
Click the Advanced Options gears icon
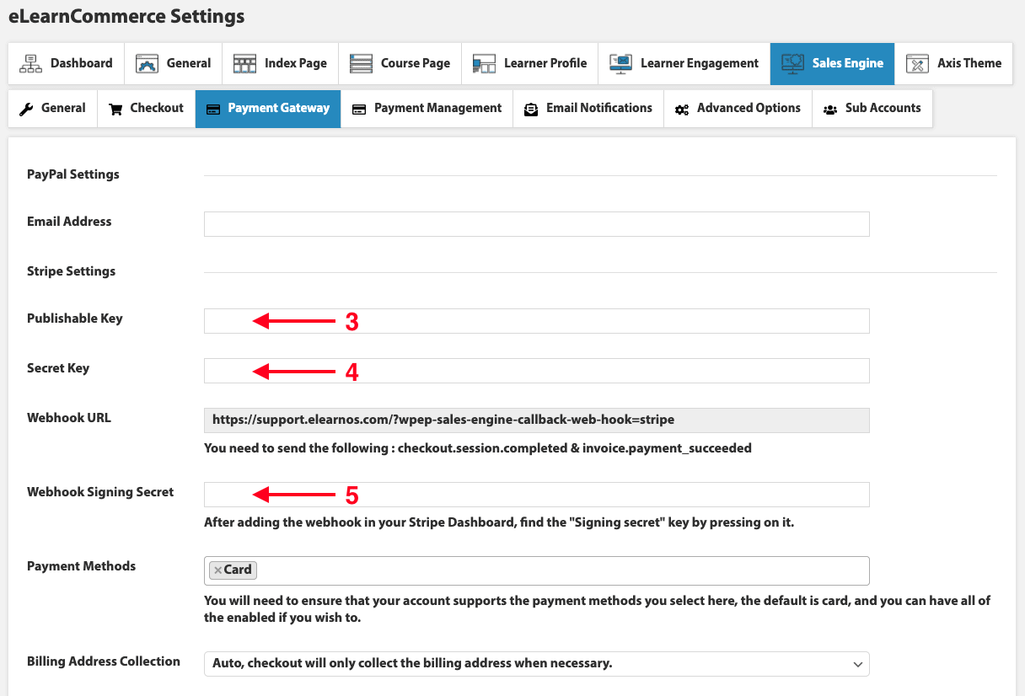click(x=682, y=109)
